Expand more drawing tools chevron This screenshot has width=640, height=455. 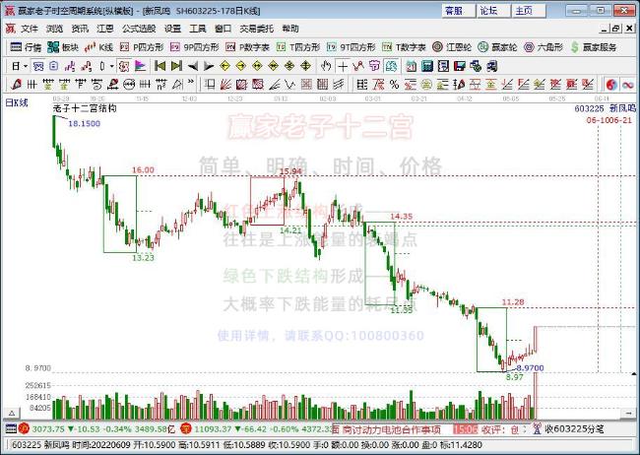pos(191,84)
